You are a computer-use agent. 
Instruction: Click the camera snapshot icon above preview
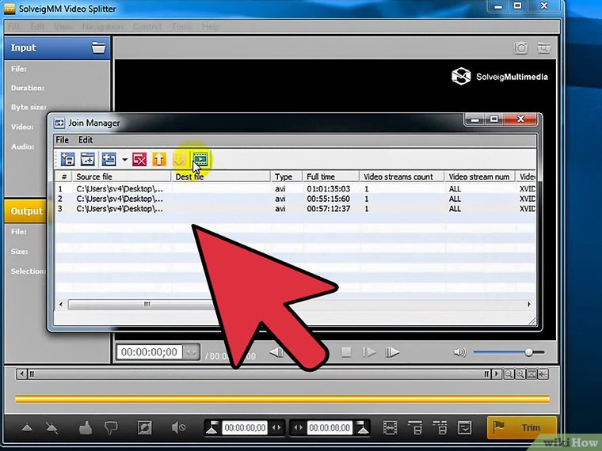520,48
